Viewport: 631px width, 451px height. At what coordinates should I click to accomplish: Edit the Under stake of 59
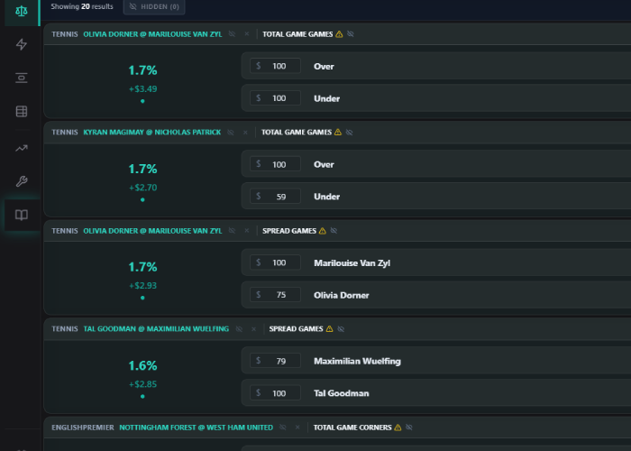tap(275, 197)
